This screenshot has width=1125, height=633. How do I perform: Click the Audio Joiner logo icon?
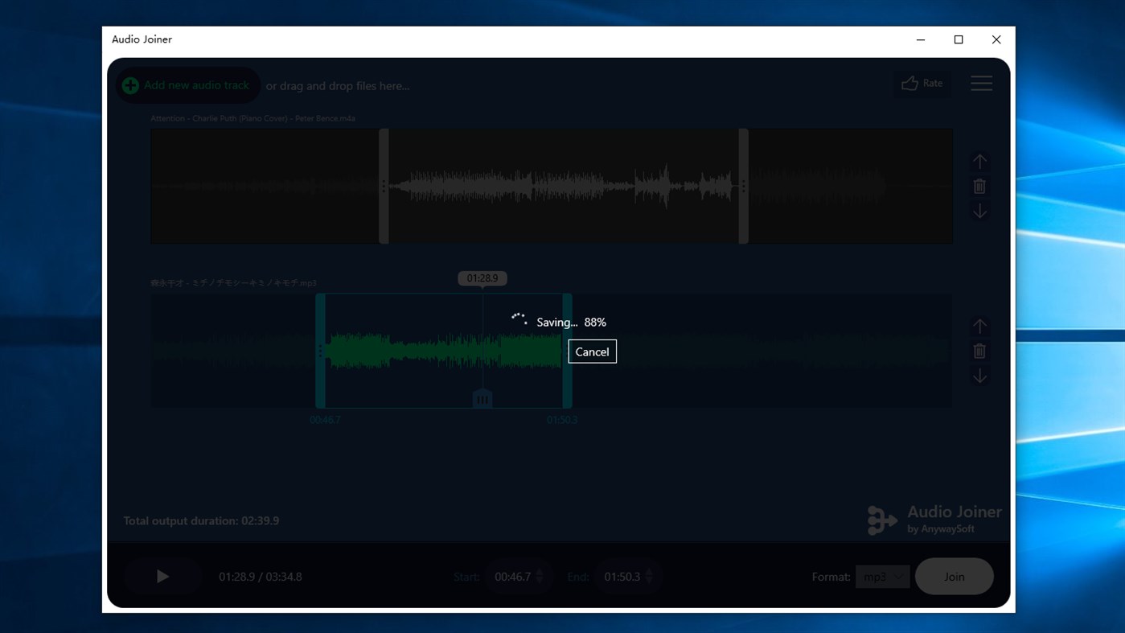[x=881, y=520]
